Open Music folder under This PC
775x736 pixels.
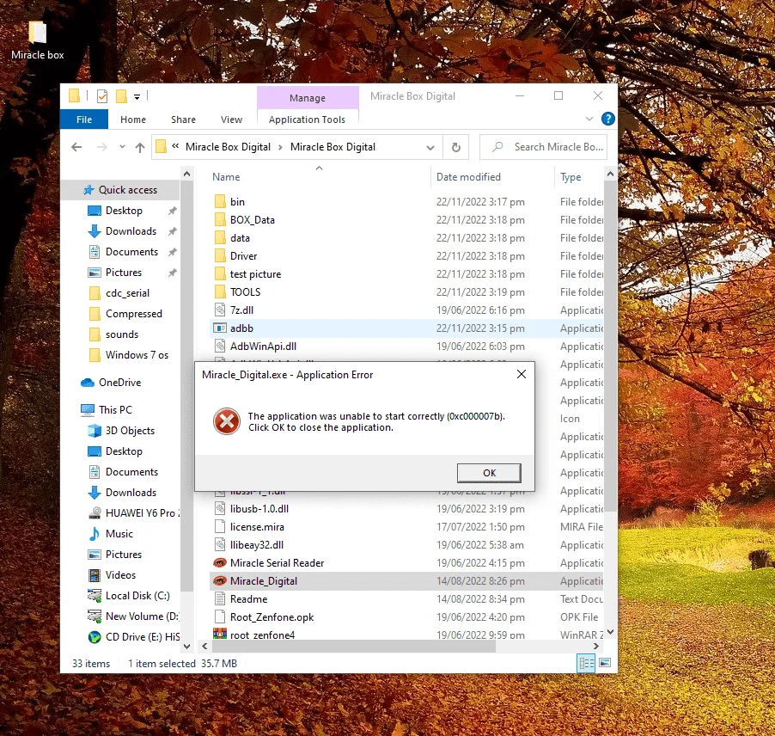click(x=119, y=534)
